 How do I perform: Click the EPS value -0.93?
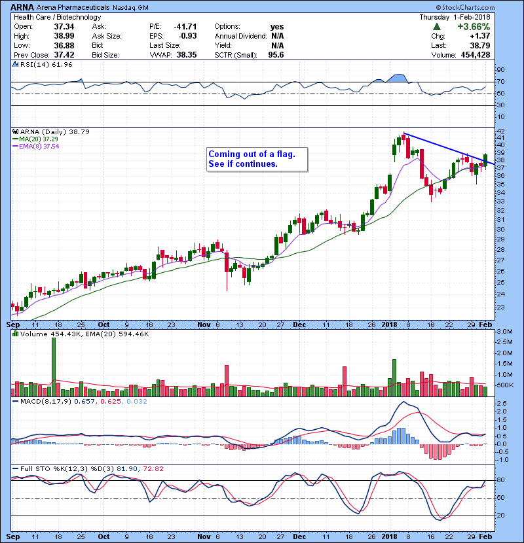(x=187, y=36)
